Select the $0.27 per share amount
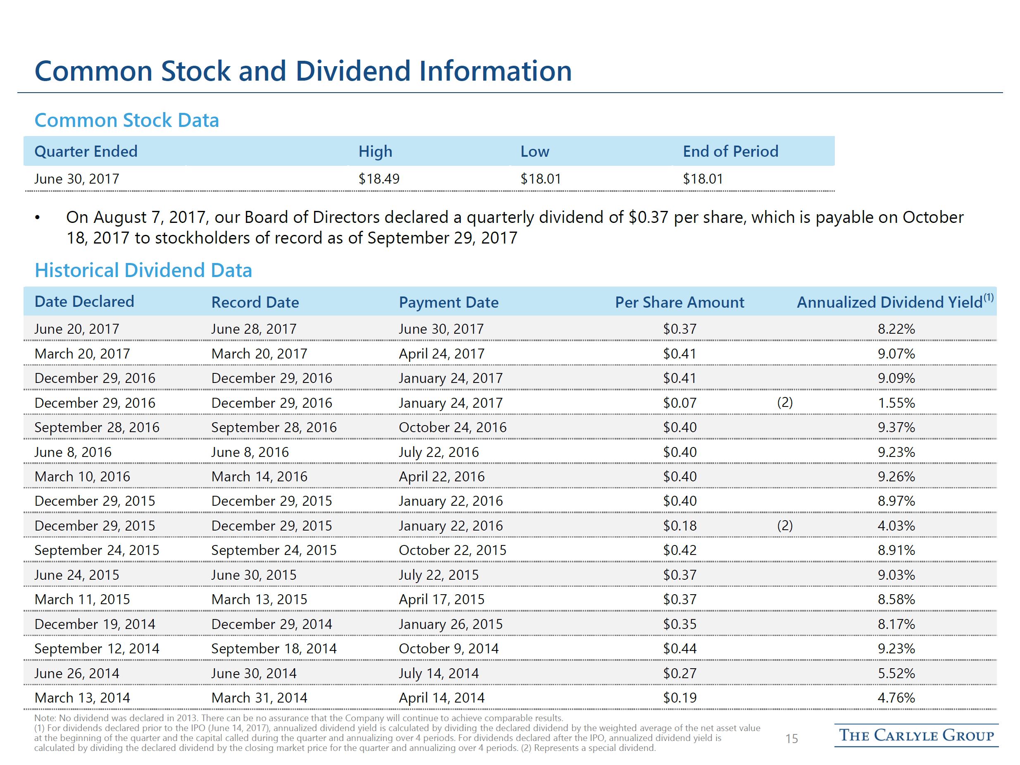 click(680, 674)
